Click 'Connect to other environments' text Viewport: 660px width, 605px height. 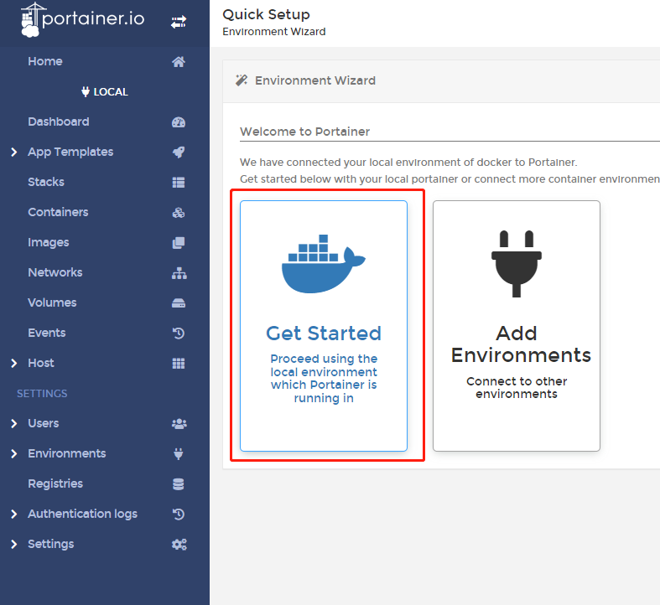tap(517, 387)
